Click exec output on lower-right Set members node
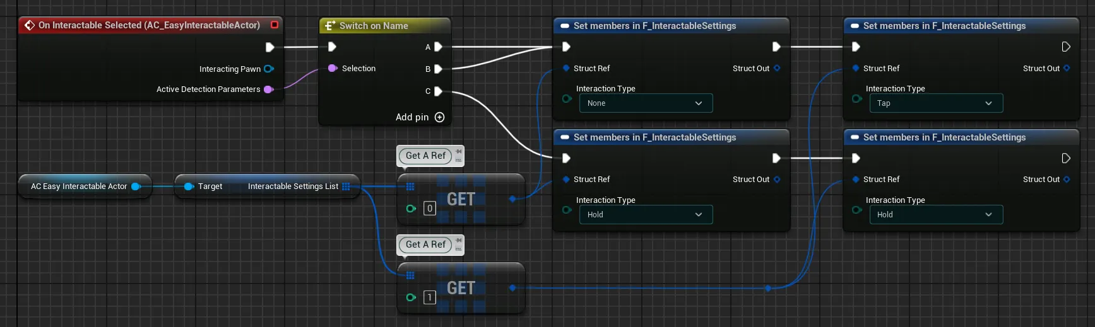Screen dimensions: 1095x327 (x=1066, y=158)
